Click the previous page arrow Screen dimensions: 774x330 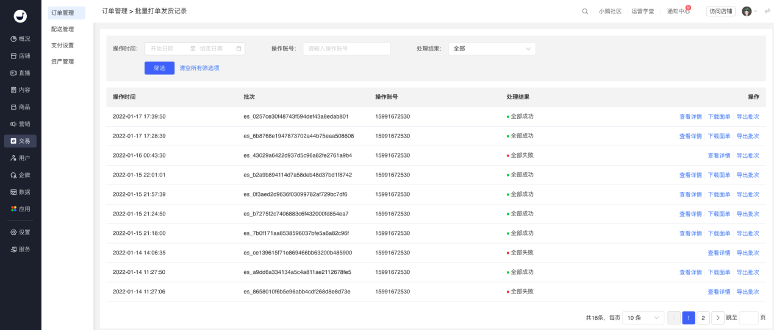674,318
